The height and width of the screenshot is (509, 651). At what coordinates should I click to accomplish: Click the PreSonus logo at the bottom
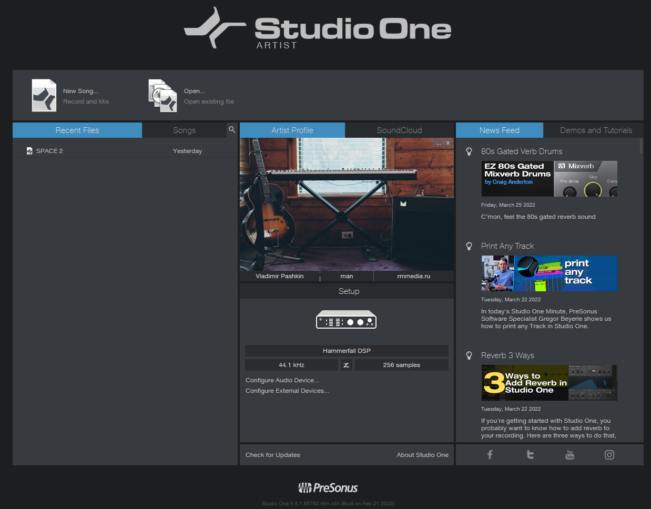point(328,488)
